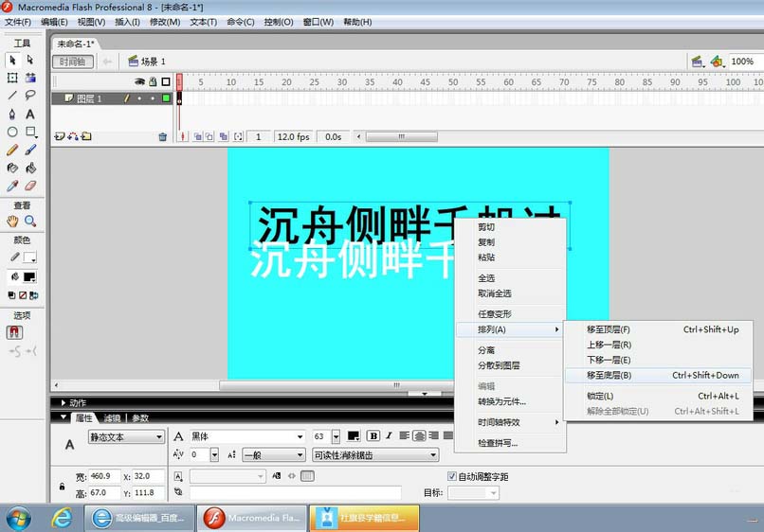This screenshot has height=532, width=764.
Task: Select the Paint Bucket tool
Action: (x=30, y=168)
